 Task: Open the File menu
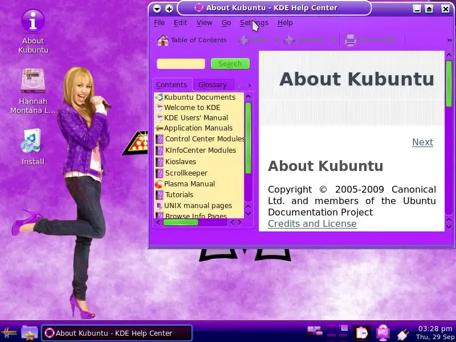pyautogui.click(x=160, y=23)
